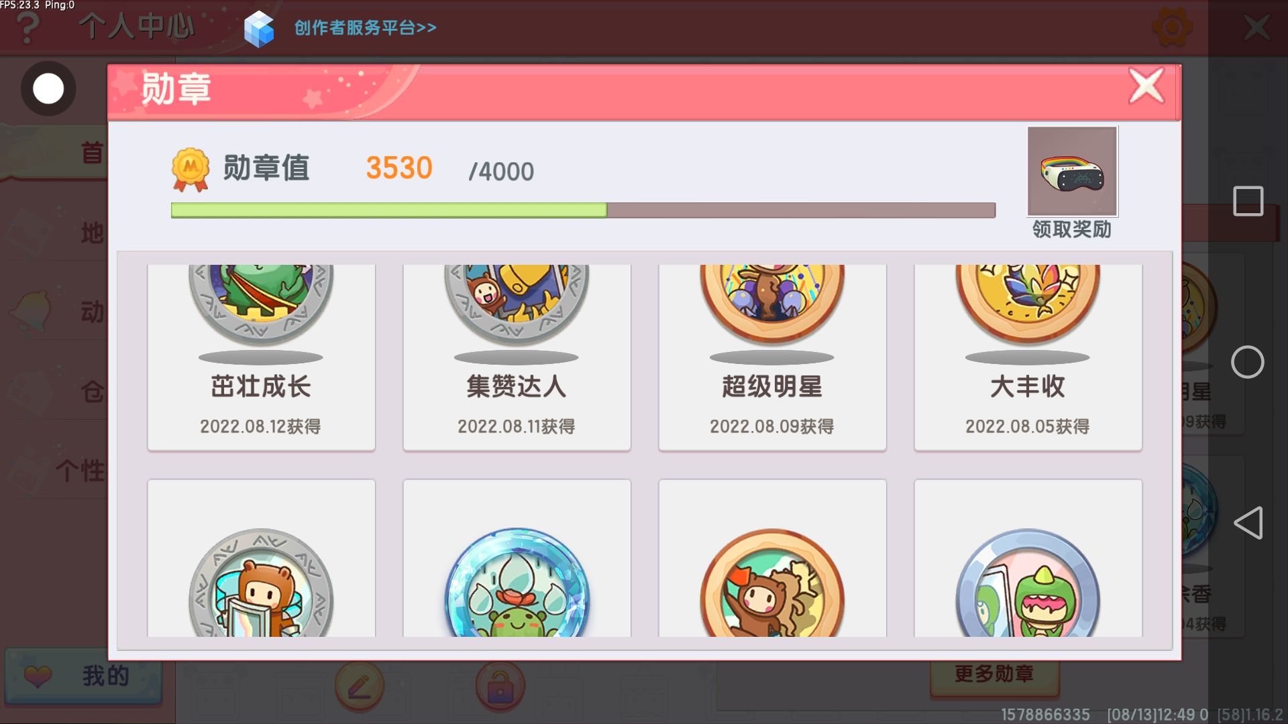
Task: Click the question mark help icon
Action: (28, 27)
